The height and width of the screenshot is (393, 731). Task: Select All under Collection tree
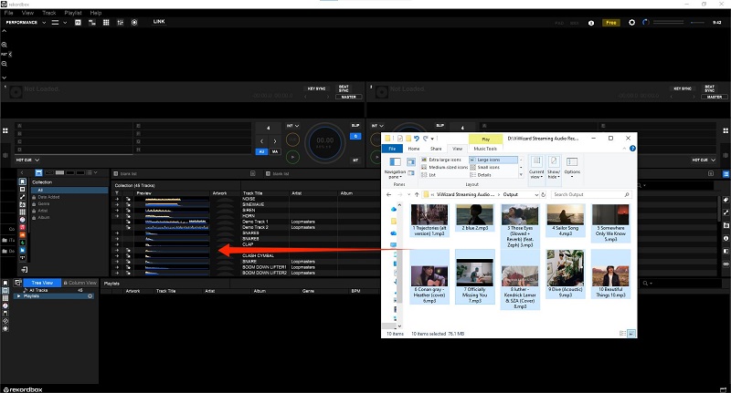click(69, 191)
